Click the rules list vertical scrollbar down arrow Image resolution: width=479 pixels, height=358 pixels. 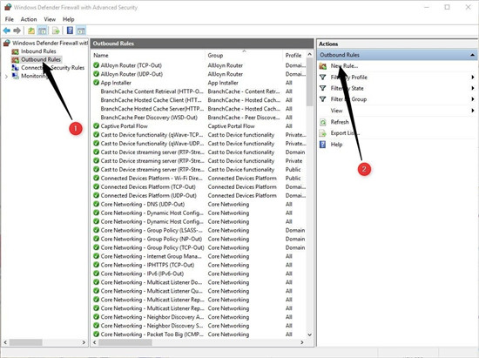[309, 334]
